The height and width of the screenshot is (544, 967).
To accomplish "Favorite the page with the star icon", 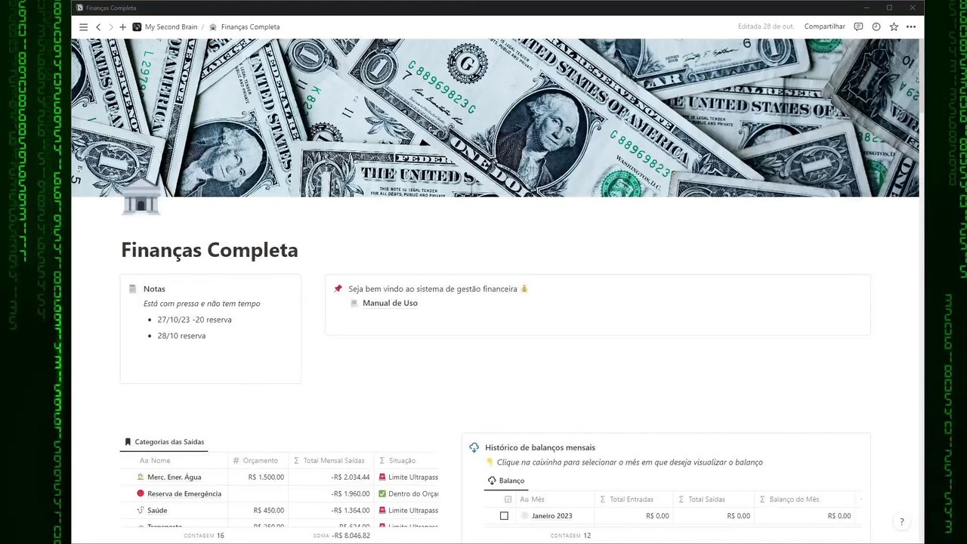I will coord(894,26).
